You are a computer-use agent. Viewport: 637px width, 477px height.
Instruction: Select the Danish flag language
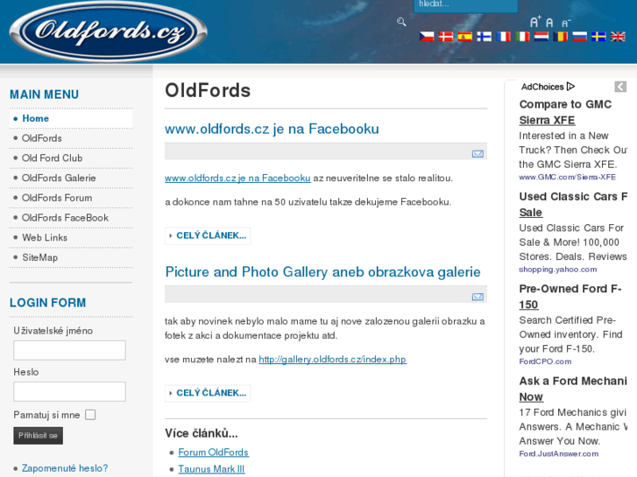pyautogui.click(x=446, y=37)
